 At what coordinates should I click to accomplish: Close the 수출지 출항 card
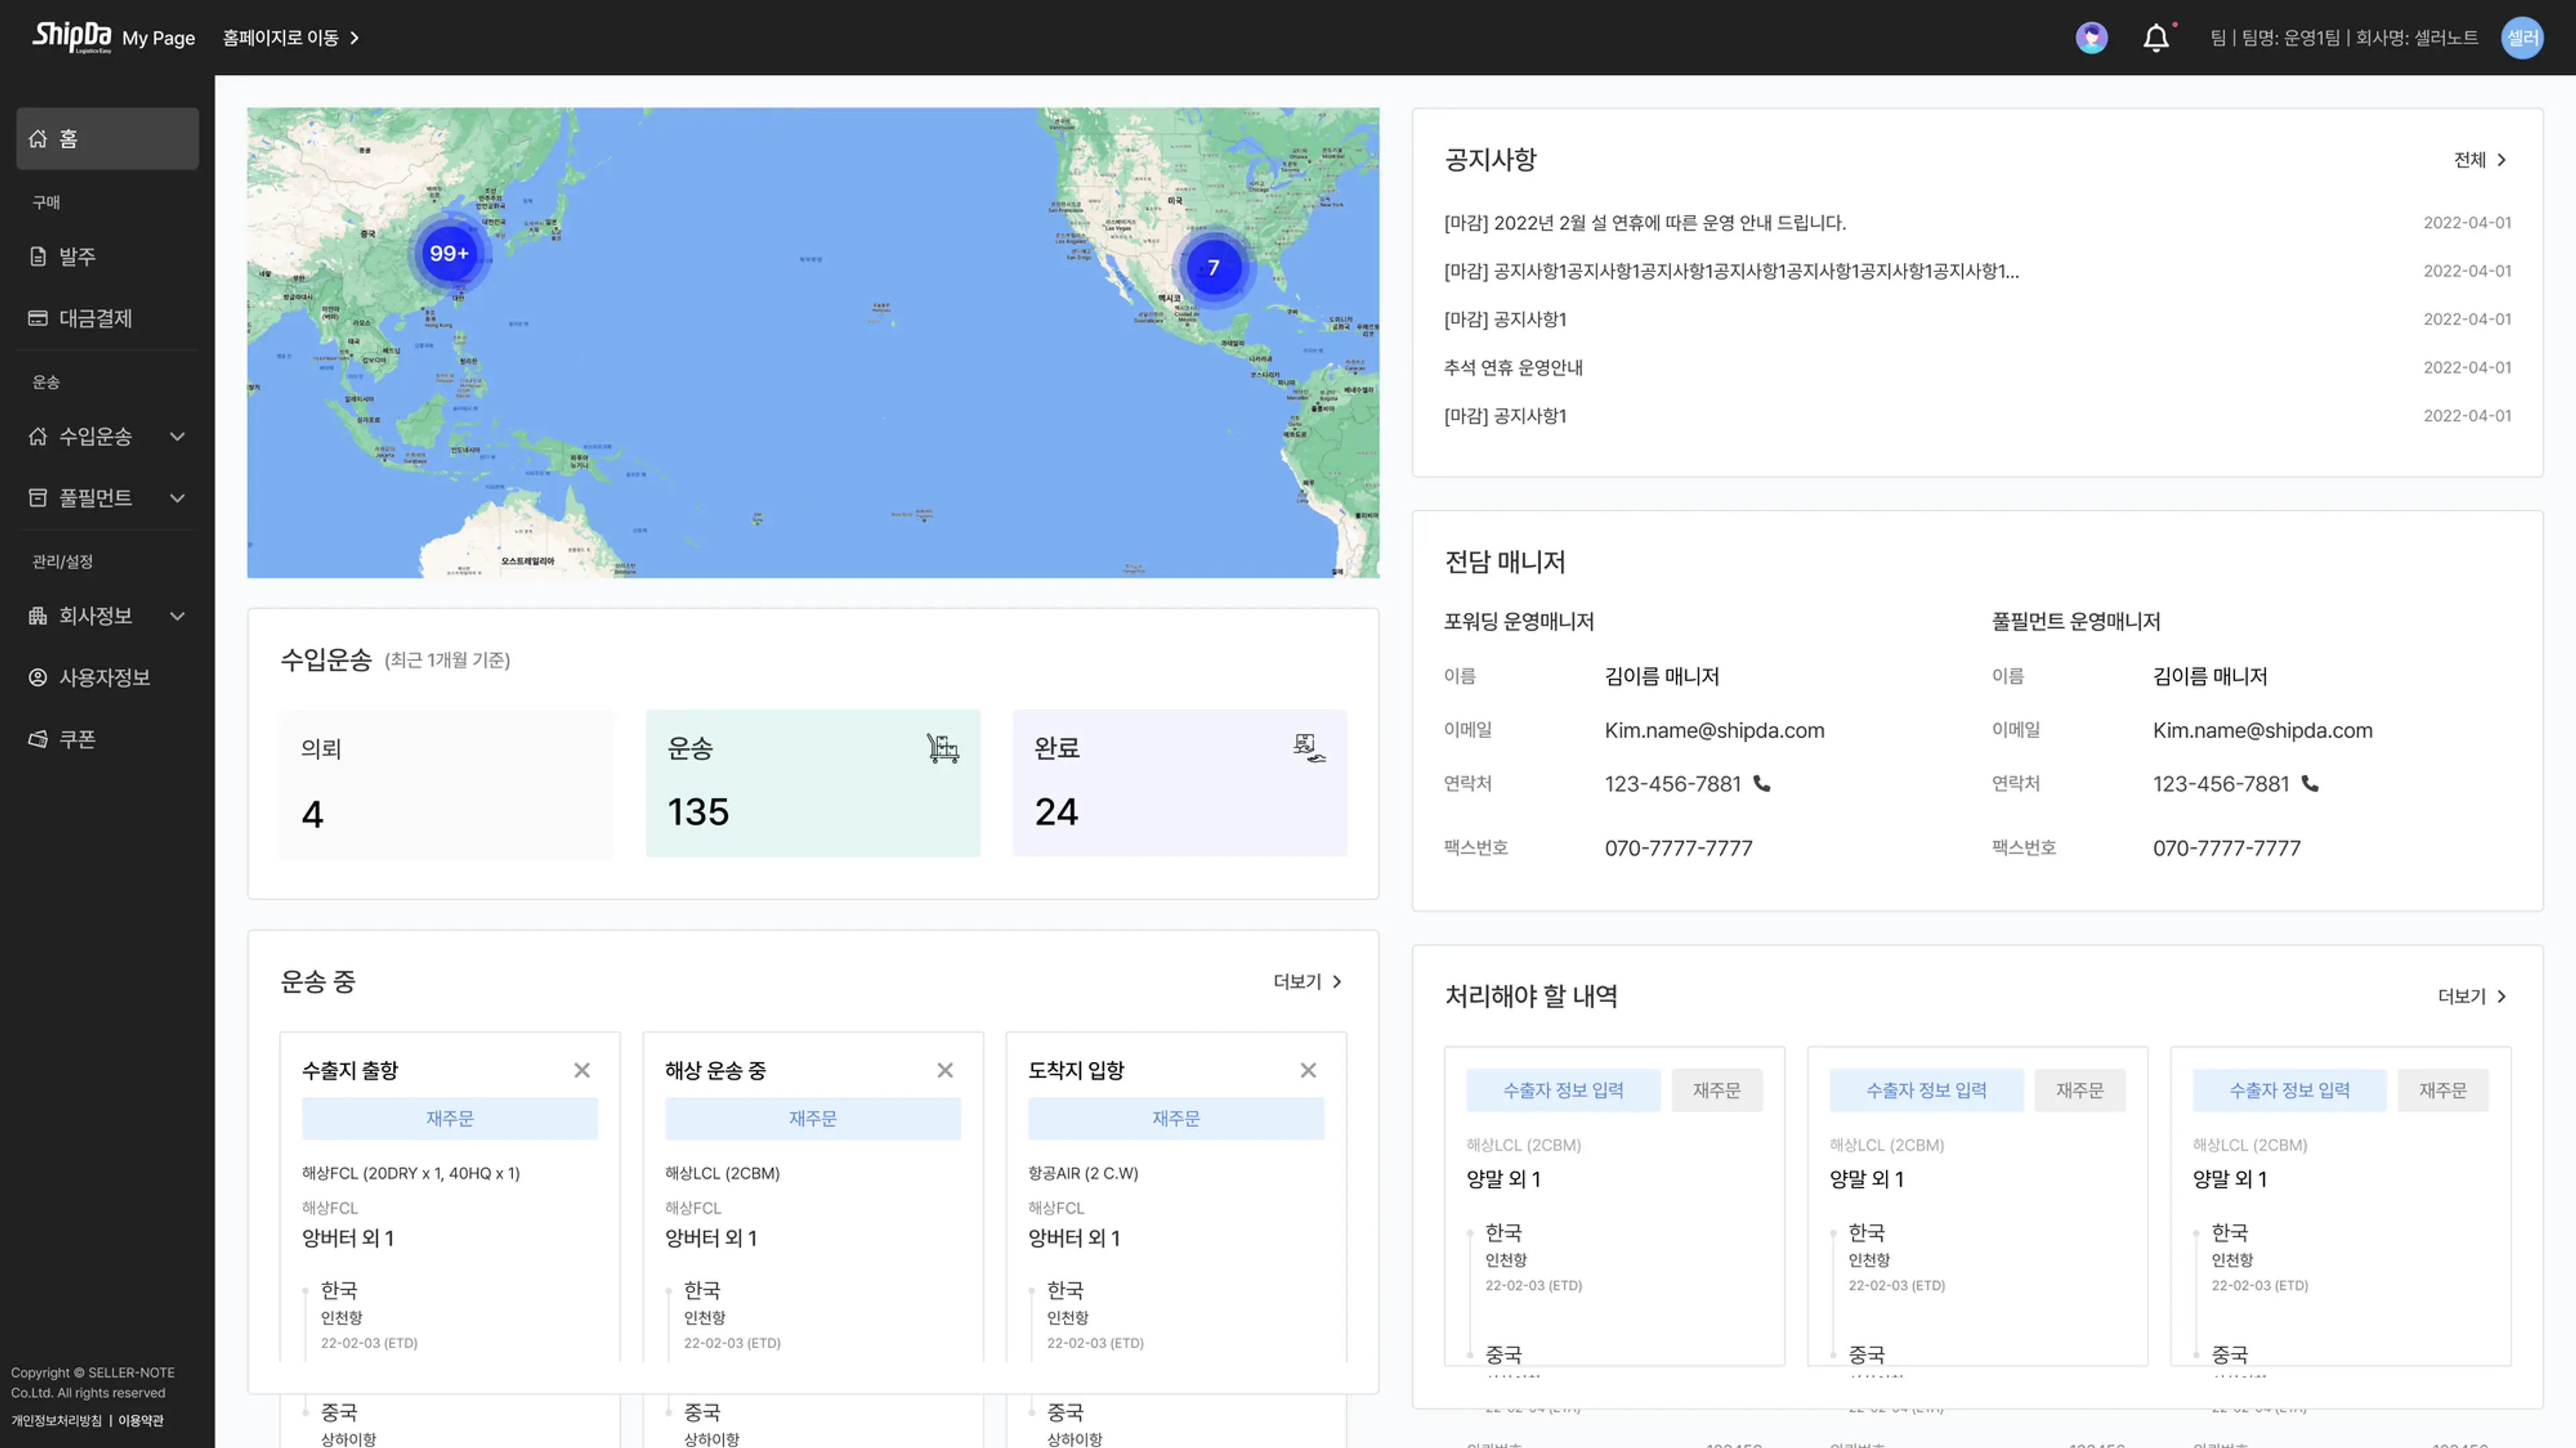tap(582, 1071)
